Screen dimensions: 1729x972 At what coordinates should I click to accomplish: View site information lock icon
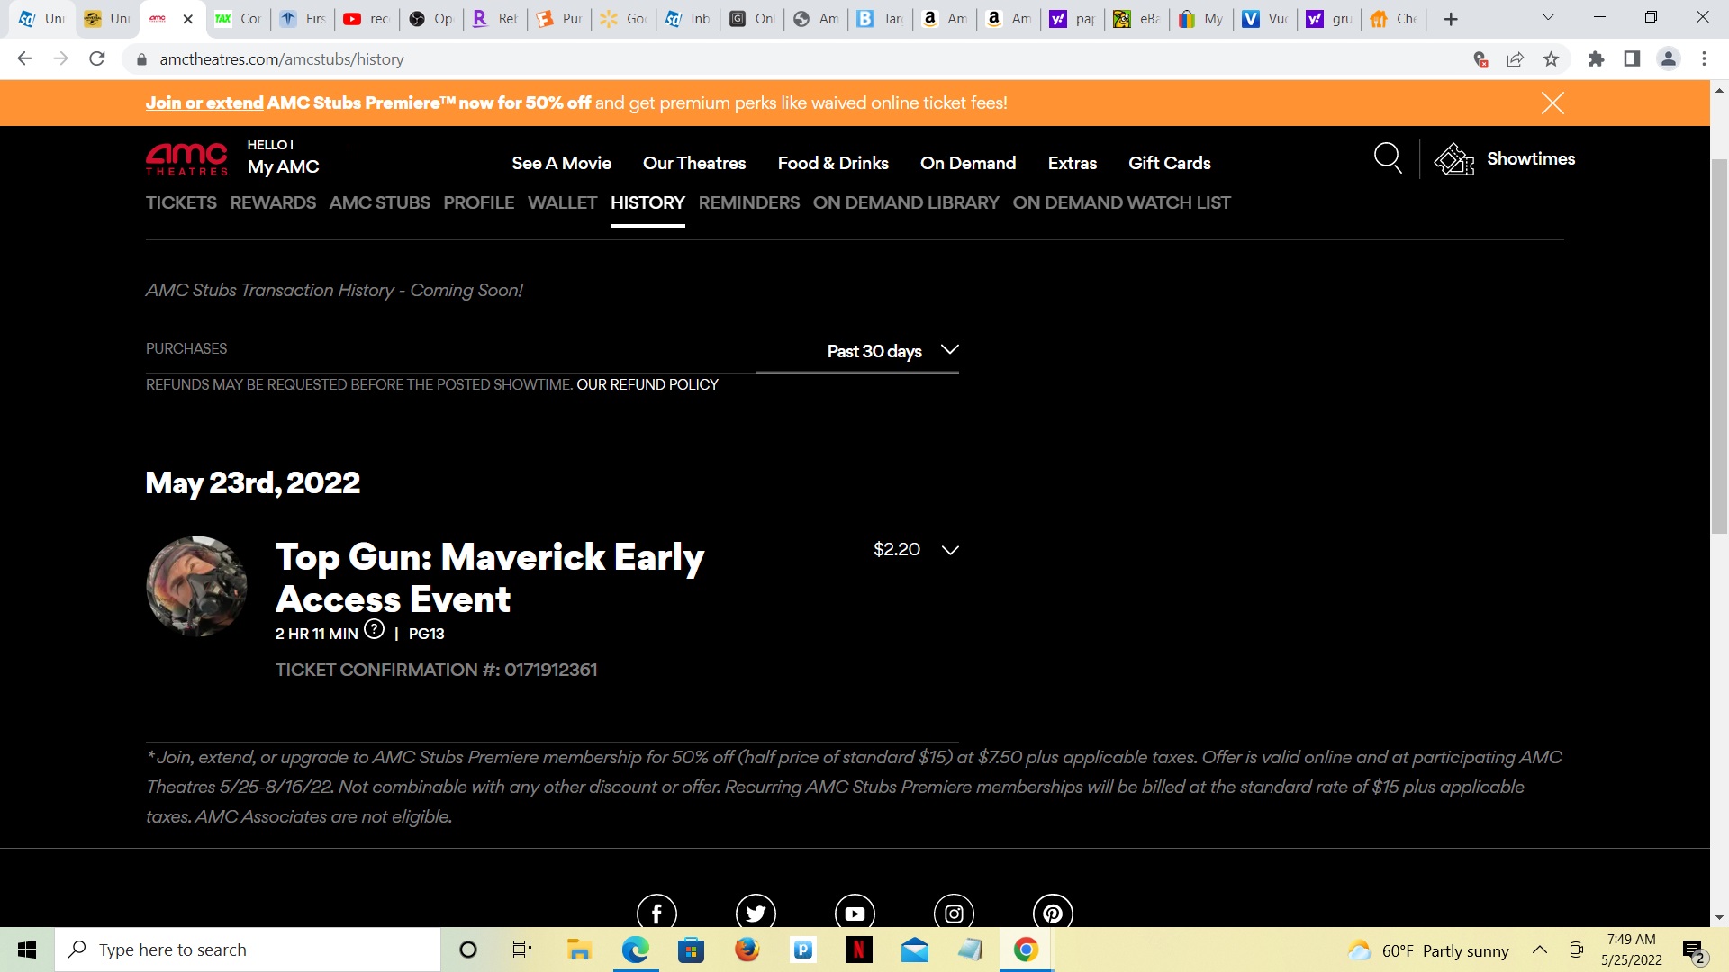coord(141,59)
